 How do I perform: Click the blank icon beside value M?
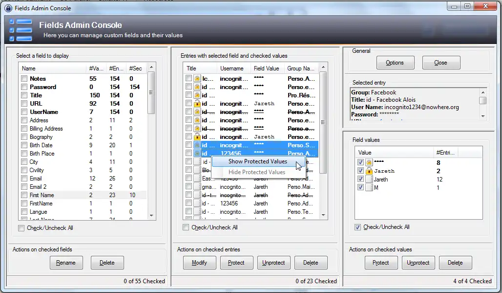point(369,187)
